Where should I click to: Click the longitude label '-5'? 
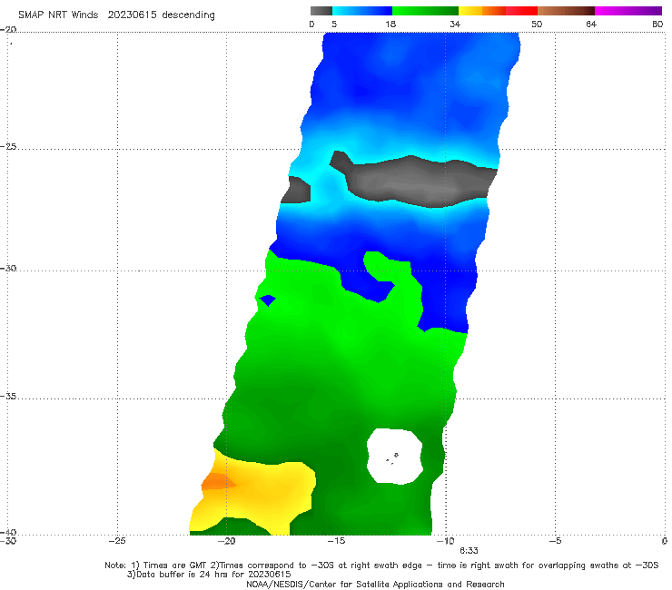coord(555,541)
